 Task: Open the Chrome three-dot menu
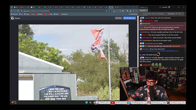click(x=137, y=11)
